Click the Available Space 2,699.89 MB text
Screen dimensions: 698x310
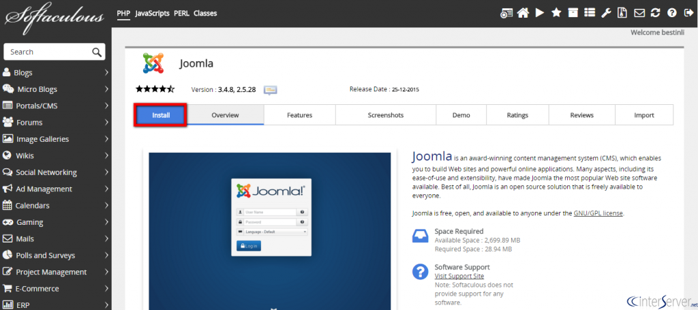477,241
